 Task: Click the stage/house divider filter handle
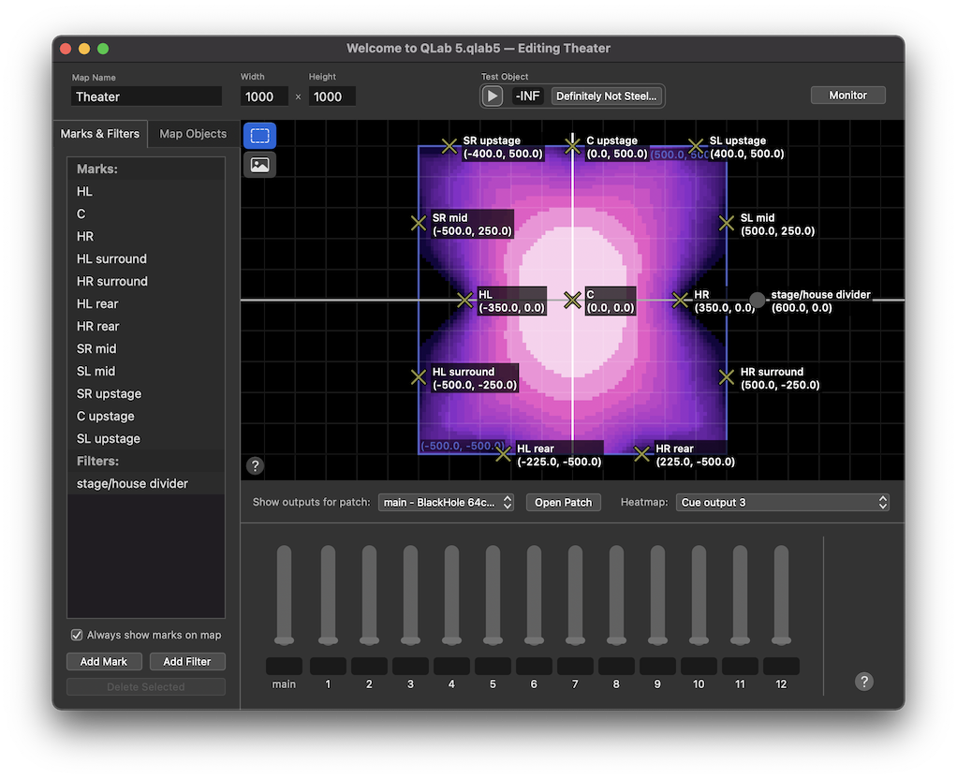point(757,301)
